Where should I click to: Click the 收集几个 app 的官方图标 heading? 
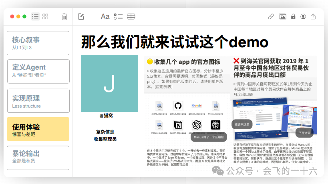[x=187, y=62]
